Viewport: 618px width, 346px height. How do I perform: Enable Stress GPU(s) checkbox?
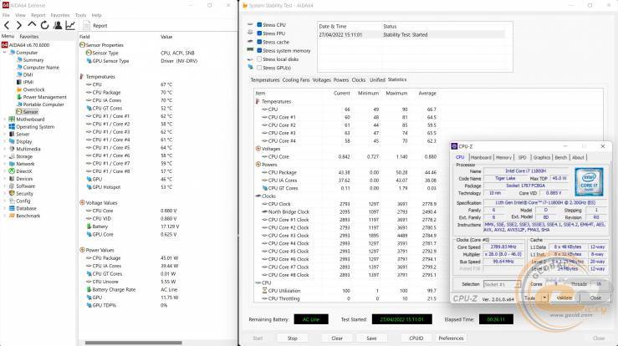pos(259,68)
